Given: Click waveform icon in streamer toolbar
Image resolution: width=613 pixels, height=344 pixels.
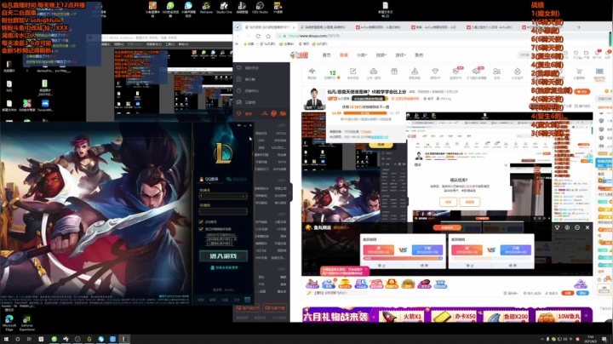Looking at the screenshot, I should [x=312, y=72].
